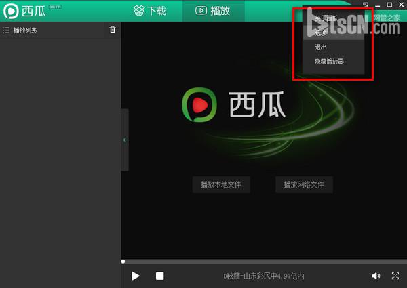Click the 播放列表 list icon
The image size is (407, 288).
pyautogui.click(x=6, y=30)
